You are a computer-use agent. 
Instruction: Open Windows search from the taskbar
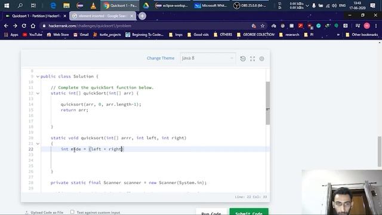pyautogui.click(x=20, y=5)
